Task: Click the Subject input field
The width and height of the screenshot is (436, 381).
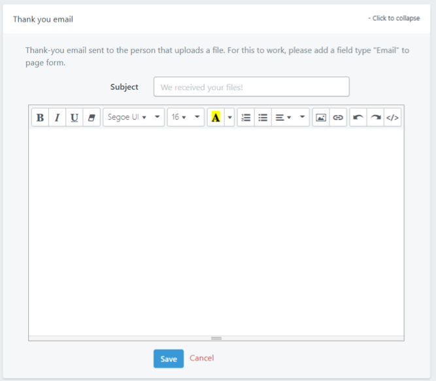Action: tap(252, 87)
